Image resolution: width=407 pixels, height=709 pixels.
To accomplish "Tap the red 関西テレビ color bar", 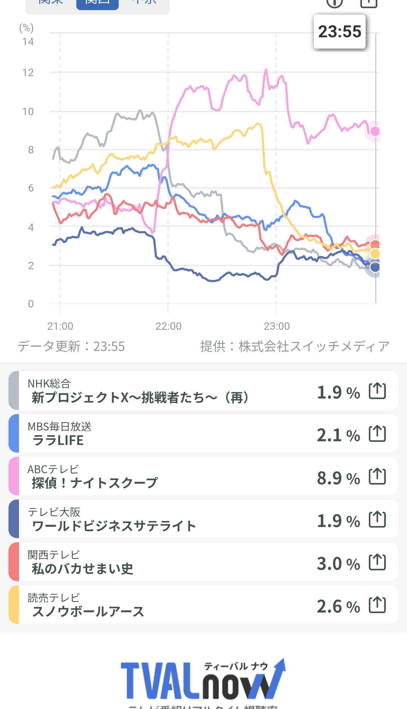I will (14, 562).
